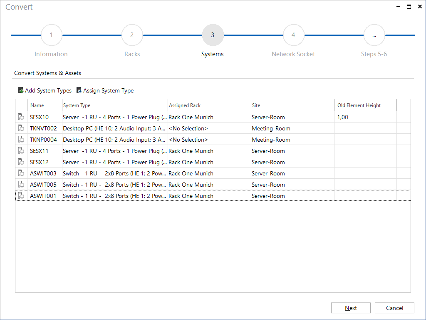Sort by the Name column header
The image size is (426, 320).
click(45, 105)
